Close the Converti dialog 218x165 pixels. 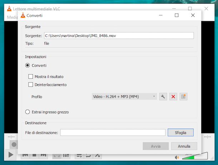coord(193,15)
